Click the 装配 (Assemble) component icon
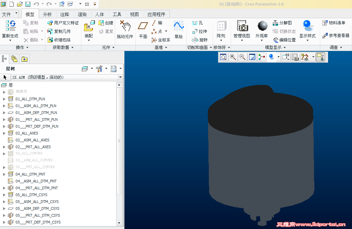This screenshot has height=229, width=352. pyautogui.click(x=89, y=26)
